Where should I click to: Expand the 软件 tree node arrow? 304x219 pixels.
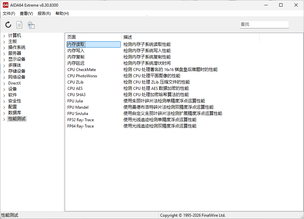4,95
